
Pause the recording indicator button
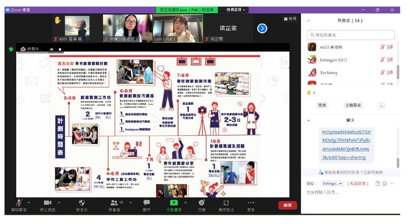pyautogui.click(x=52, y=49)
